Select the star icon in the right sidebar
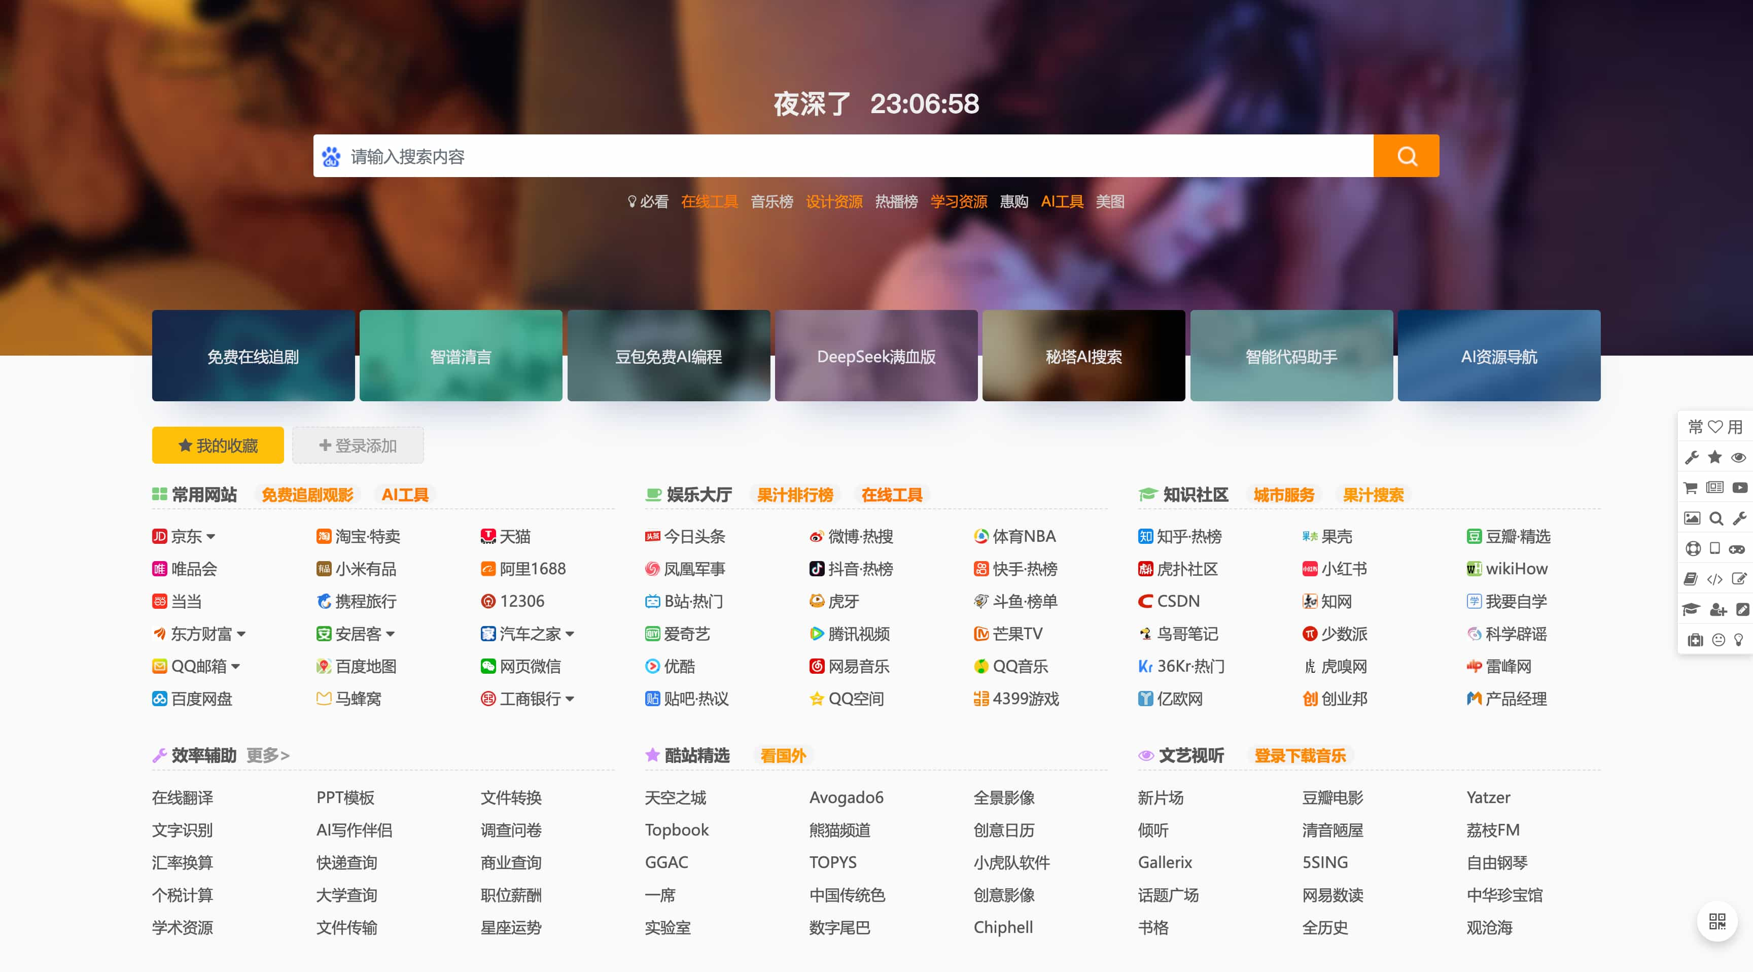This screenshot has height=972, width=1753. [x=1715, y=457]
